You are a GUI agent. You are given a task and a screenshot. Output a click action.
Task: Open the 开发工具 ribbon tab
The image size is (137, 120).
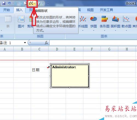point(106,10)
